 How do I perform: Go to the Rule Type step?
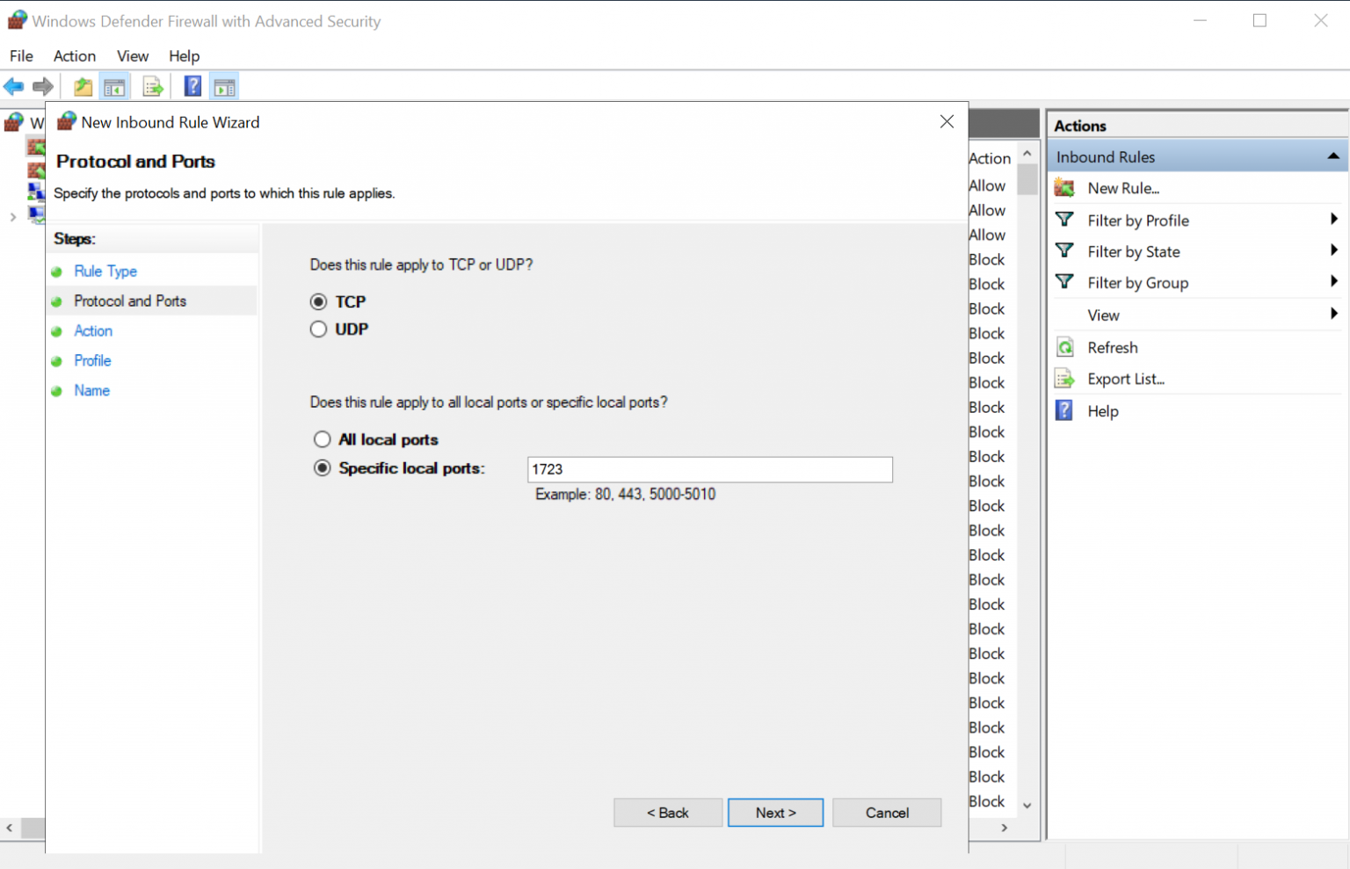pos(105,272)
